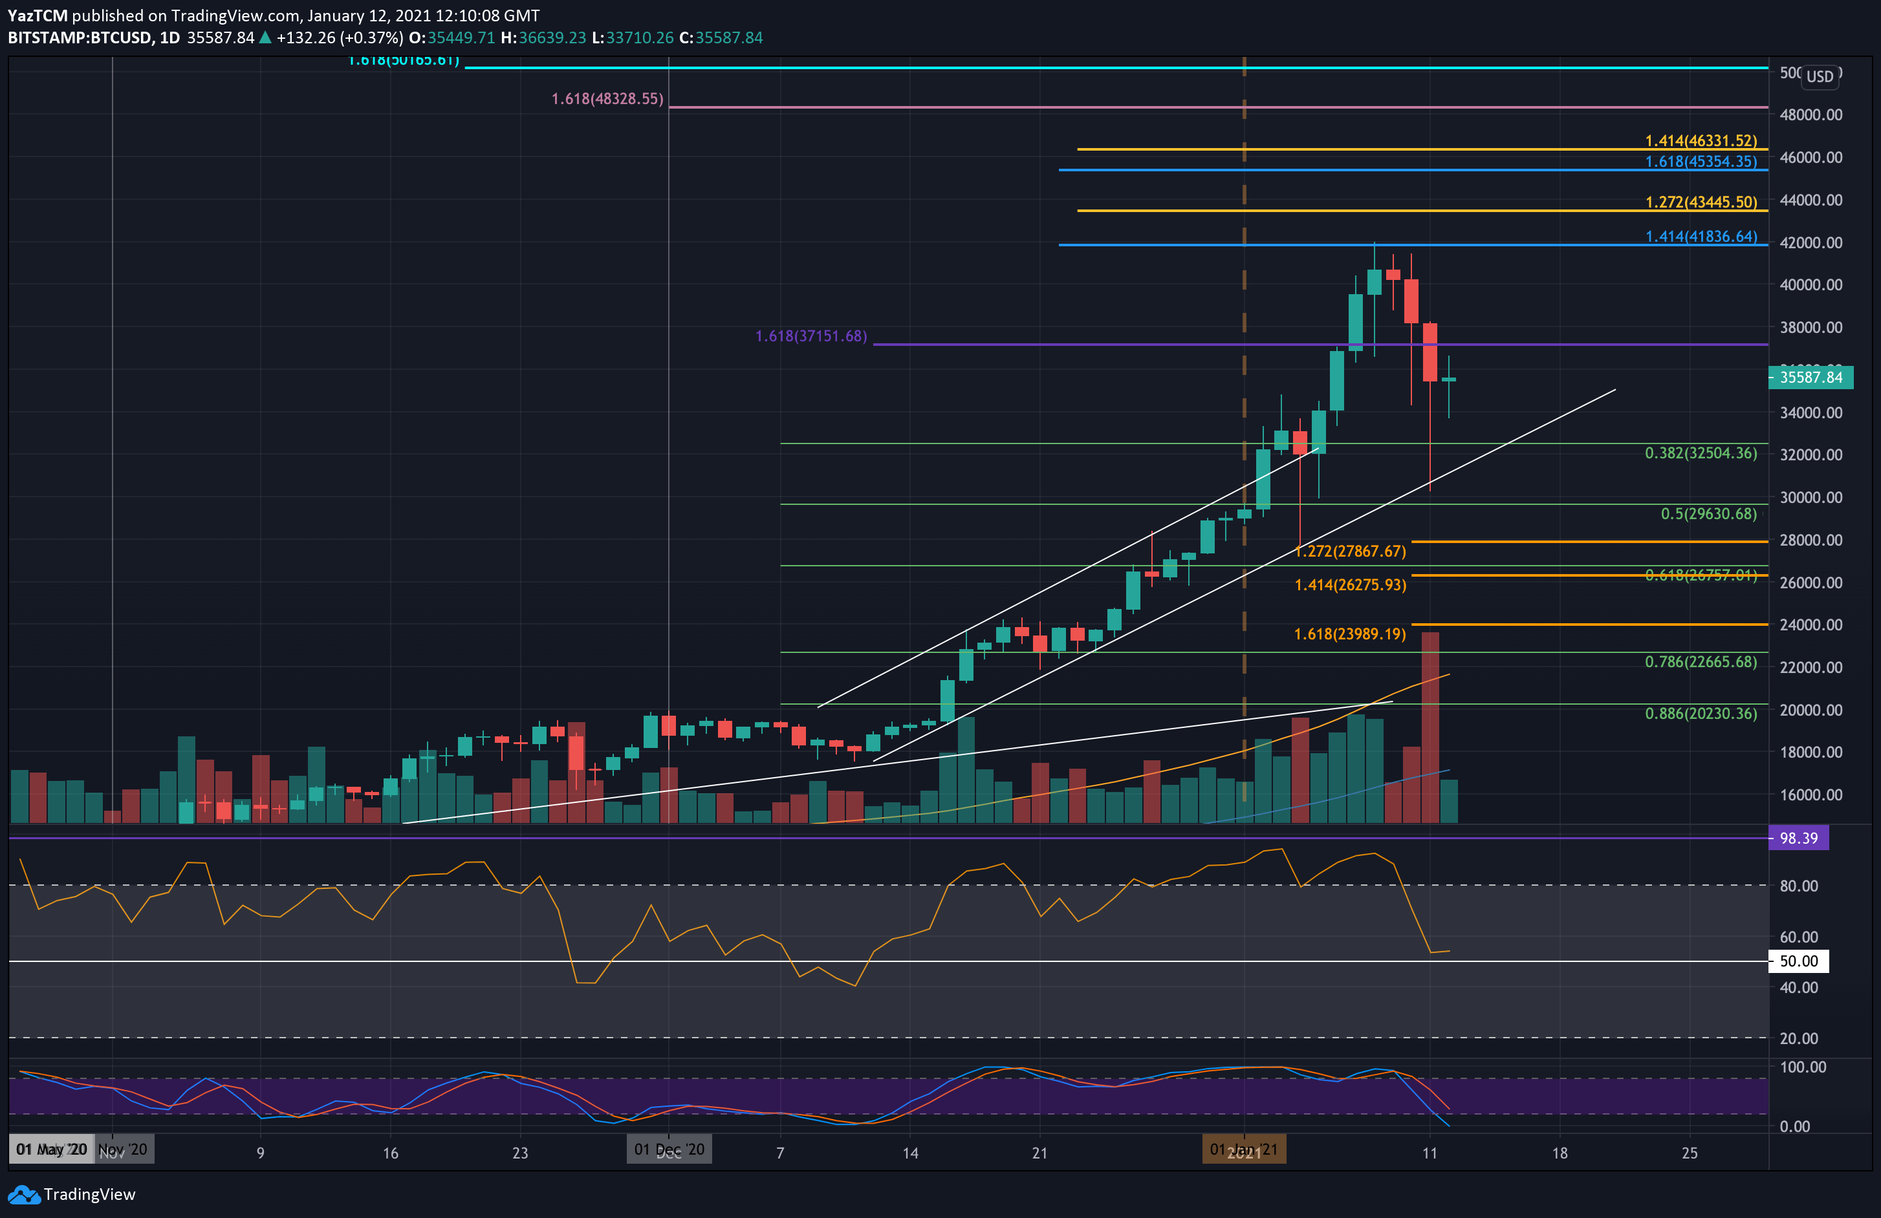The height and width of the screenshot is (1218, 1881).
Task: Click the 14 date tick on time axis
Action: (911, 1153)
